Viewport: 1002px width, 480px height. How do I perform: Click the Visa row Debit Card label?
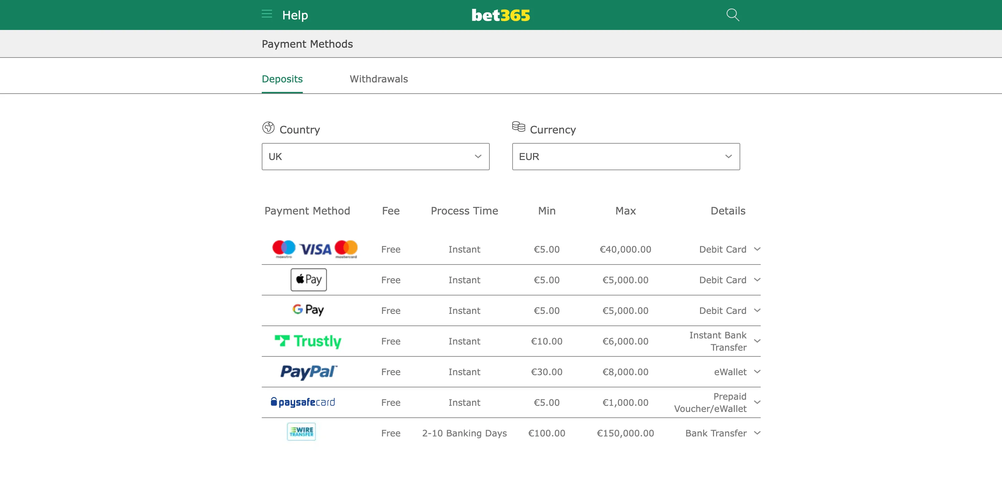click(x=723, y=249)
